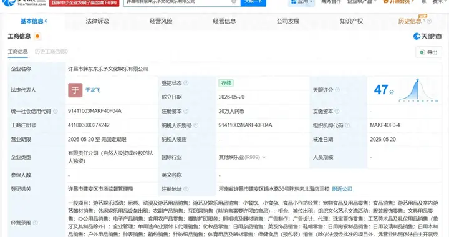
Task: Select the 工商信息 sub-tab
Action: (x=17, y=52)
